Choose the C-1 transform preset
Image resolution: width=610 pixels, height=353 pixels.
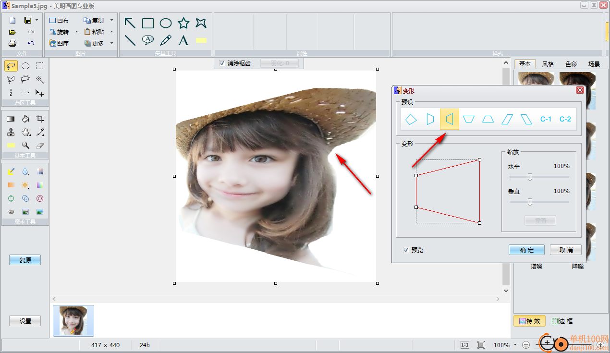pos(546,119)
